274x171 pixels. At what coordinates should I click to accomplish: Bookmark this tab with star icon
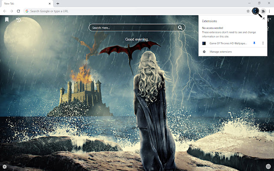click(248, 11)
